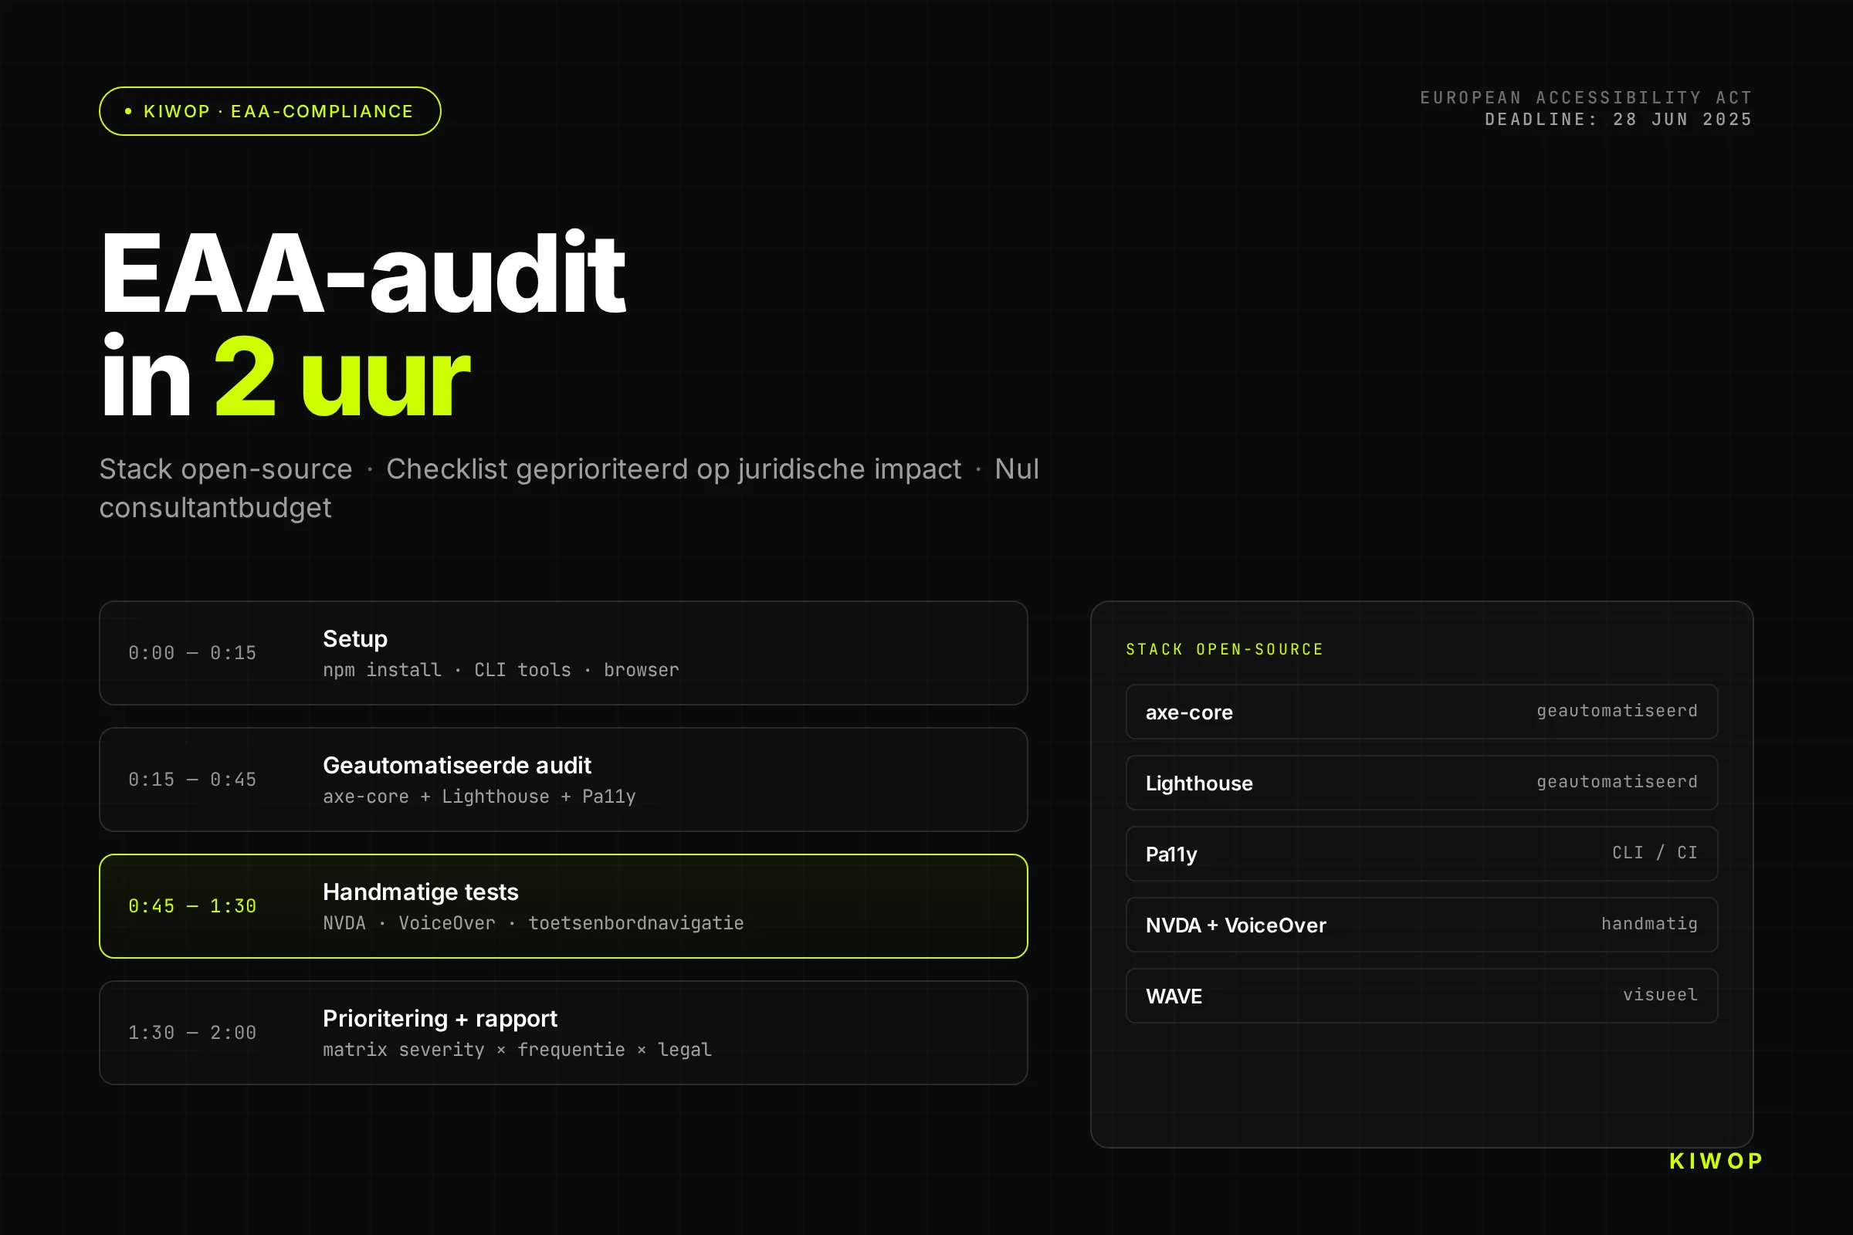The height and width of the screenshot is (1235, 1853).
Task: Click 'geautomatiseerd' tag in Lighthouse row
Action: point(1617,782)
